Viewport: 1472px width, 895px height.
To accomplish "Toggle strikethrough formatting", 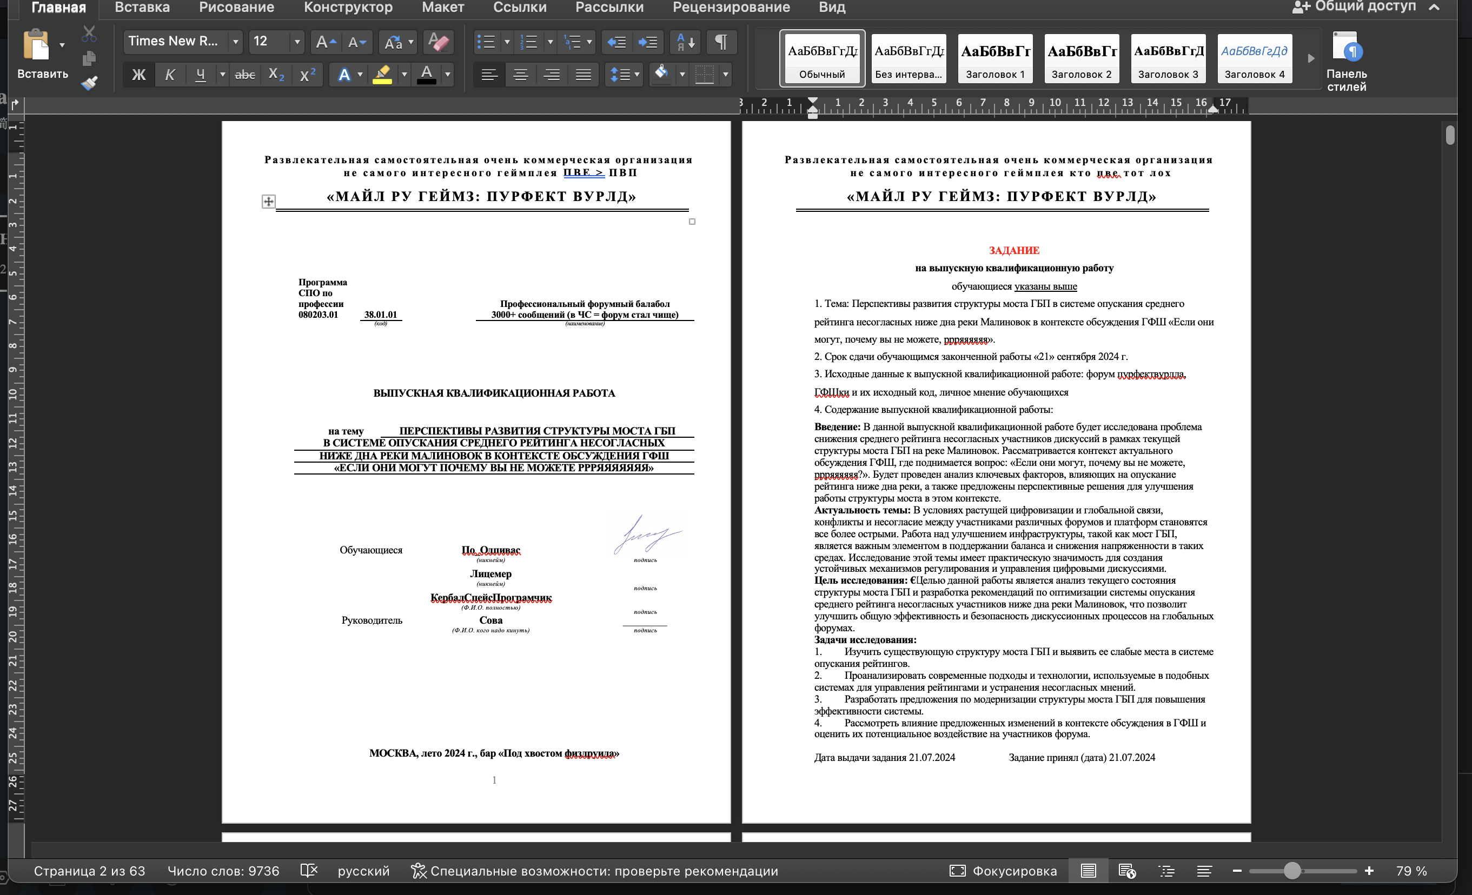I will 244,75.
